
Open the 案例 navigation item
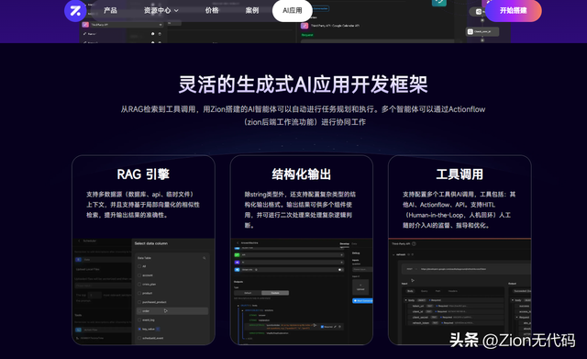point(252,10)
